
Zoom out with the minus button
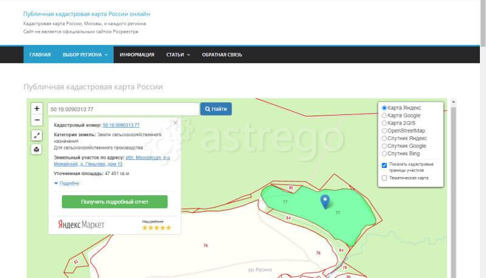click(x=37, y=120)
